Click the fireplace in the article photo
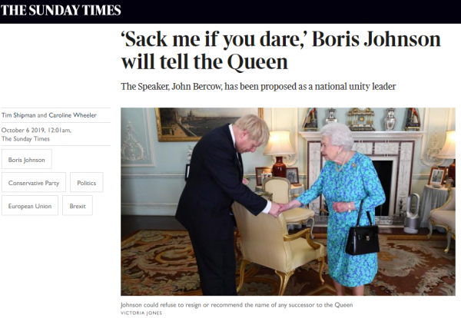 [362, 174]
